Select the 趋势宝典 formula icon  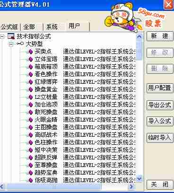tap(30, 173)
